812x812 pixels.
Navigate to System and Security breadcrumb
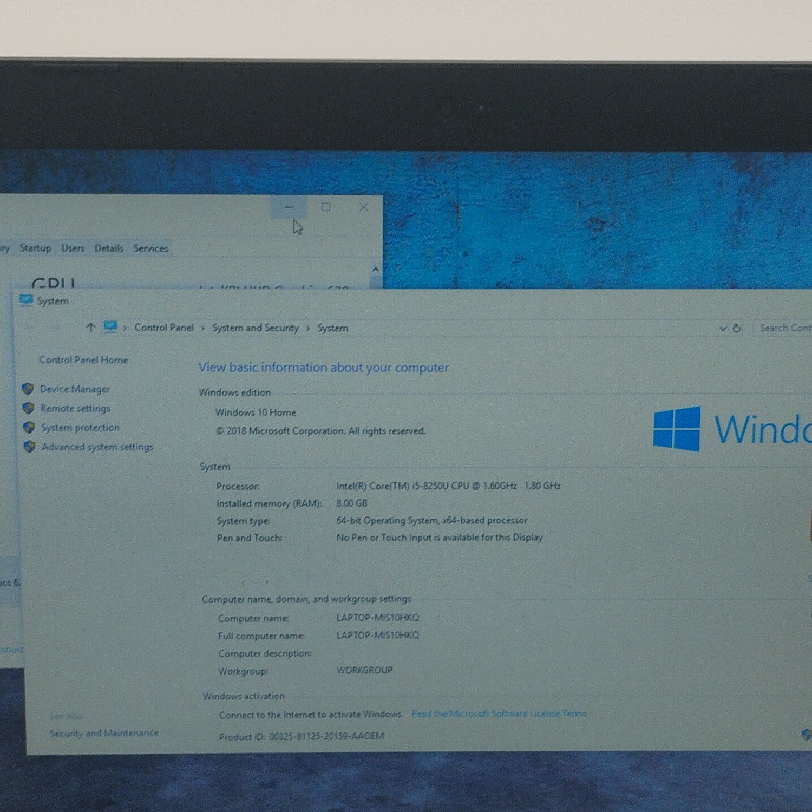(x=256, y=328)
